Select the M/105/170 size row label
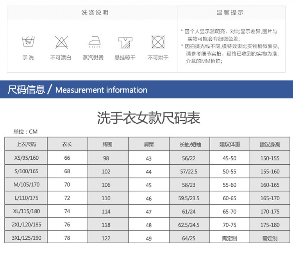293x253 pixels. 26,185
